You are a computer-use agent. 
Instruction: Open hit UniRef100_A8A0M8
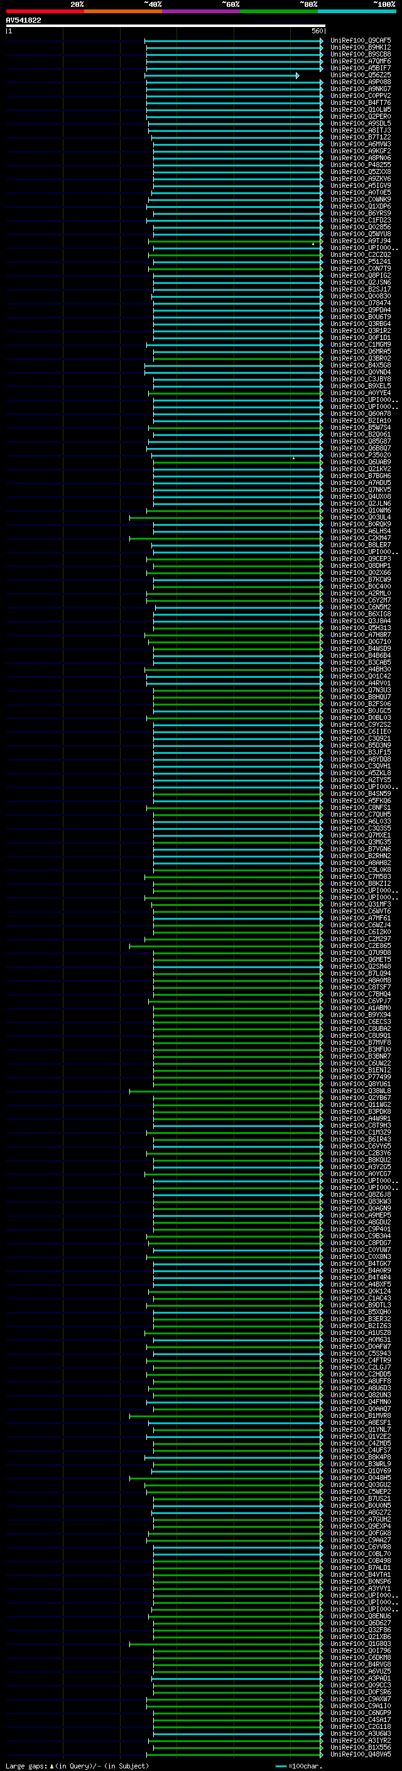click(361, 979)
